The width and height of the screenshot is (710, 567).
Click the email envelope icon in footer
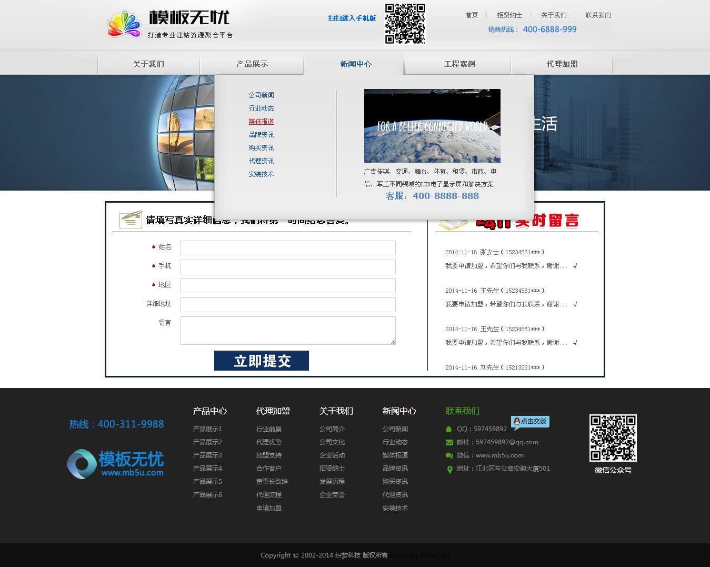tap(449, 442)
